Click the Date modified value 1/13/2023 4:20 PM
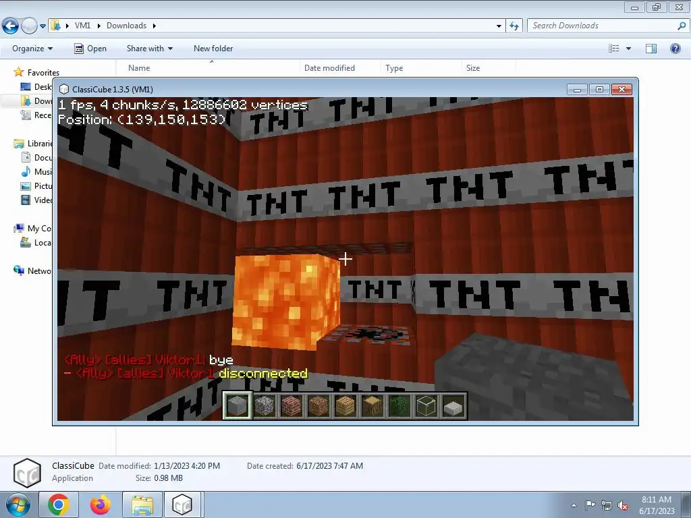Viewport: 691px width, 518px height. (186, 465)
